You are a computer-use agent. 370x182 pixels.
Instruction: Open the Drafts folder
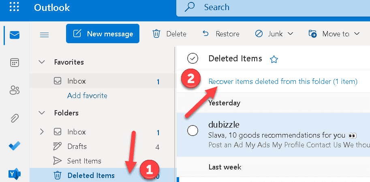click(77, 146)
